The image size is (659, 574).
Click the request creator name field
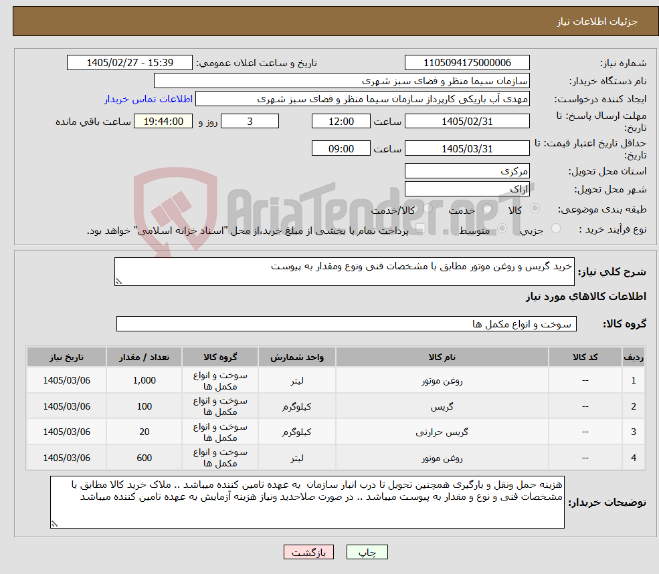click(x=362, y=99)
